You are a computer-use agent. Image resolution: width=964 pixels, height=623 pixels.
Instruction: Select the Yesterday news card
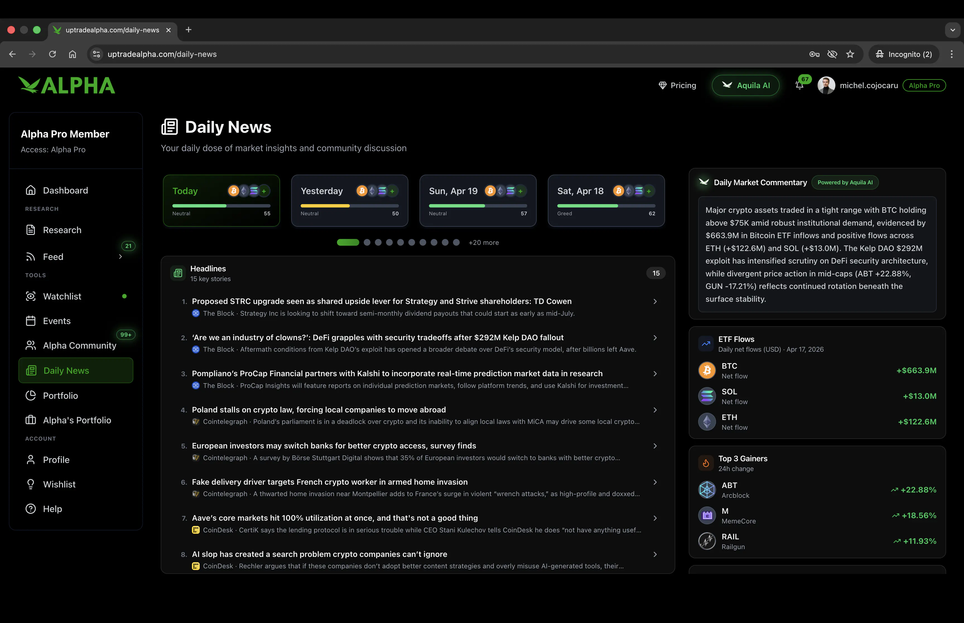pyautogui.click(x=350, y=201)
